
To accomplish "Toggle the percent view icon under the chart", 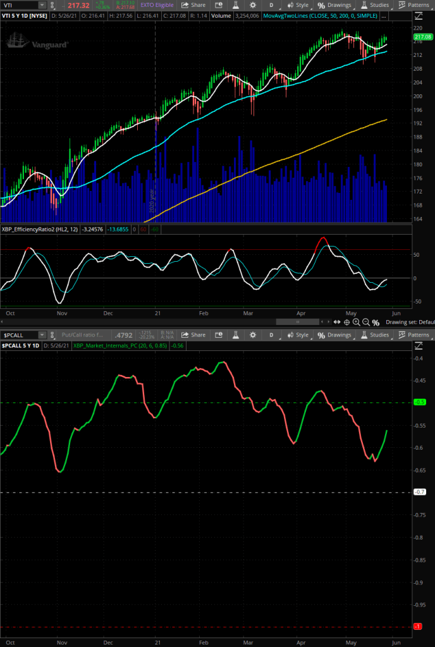I will pos(375,321).
